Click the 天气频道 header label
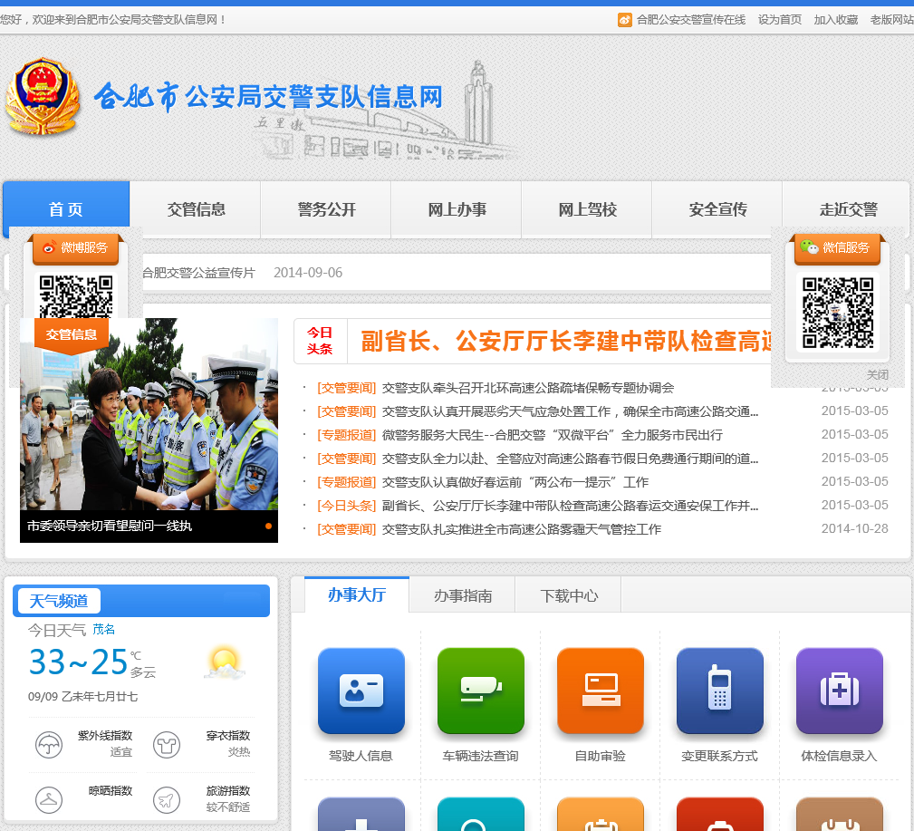 (59, 601)
